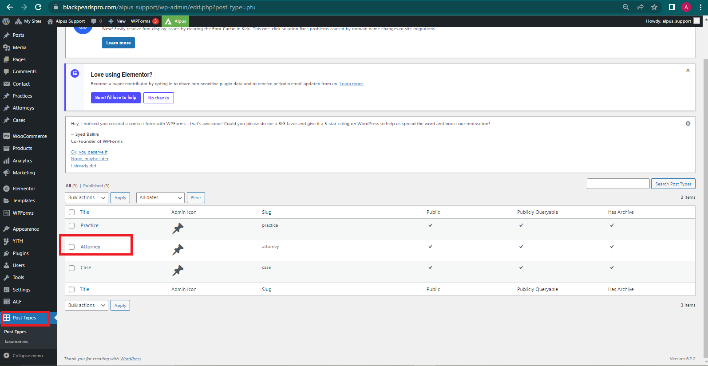Open WPForms in the top admin bar
This screenshot has width=708, height=366.
pyautogui.click(x=145, y=21)
